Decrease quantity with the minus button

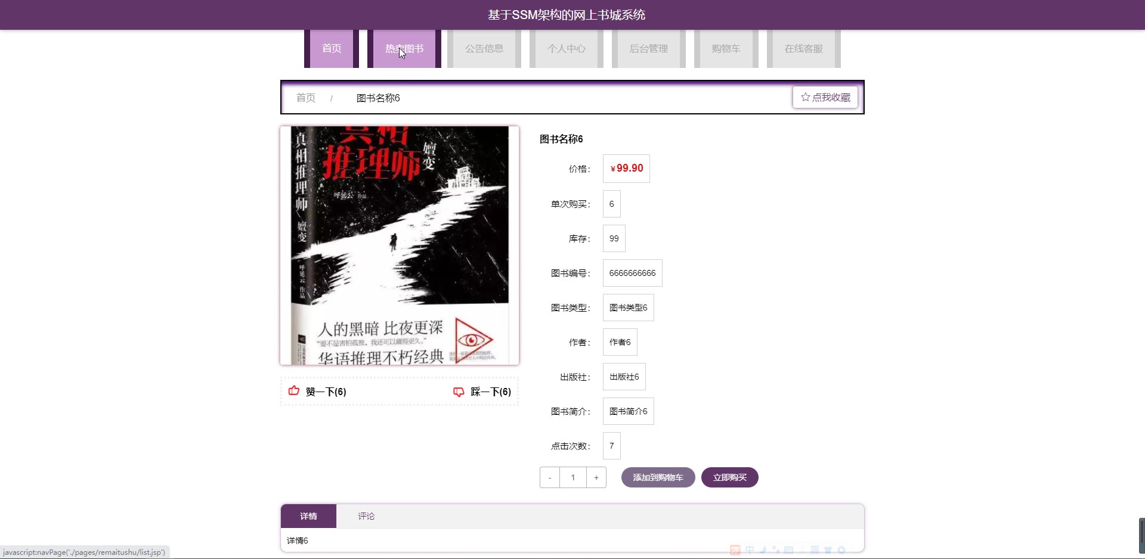coord(550,477)
